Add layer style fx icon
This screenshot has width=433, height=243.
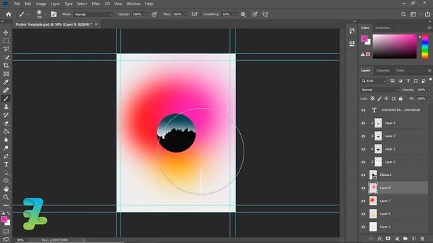pyautogui.click(x=380, y=238)
